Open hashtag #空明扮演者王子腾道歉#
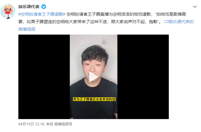 point(42,14)
